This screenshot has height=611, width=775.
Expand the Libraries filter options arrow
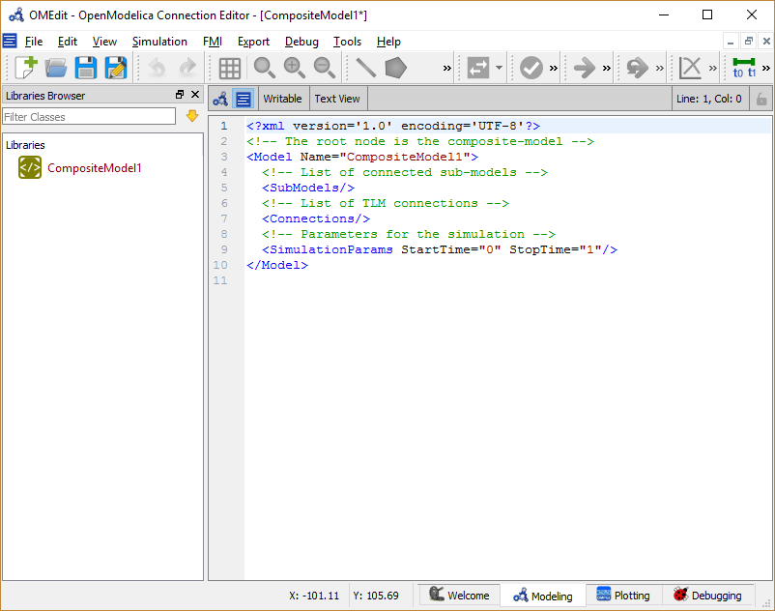(x=193, y=116)
